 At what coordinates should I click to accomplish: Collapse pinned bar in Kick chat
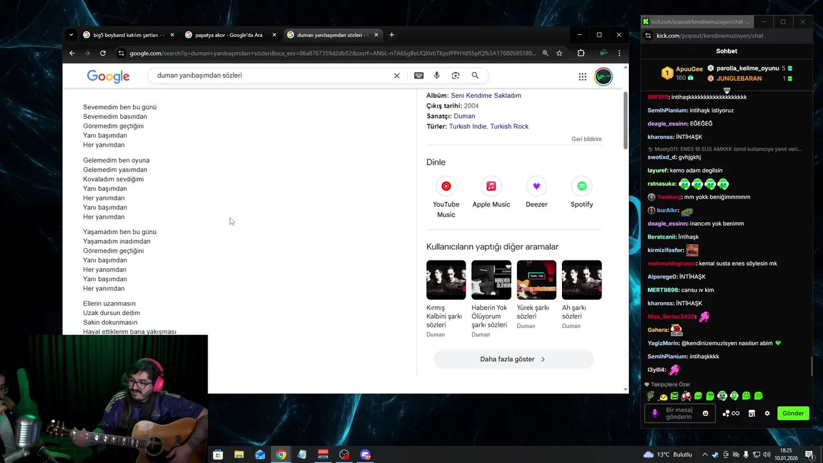(x=727, y=90)
